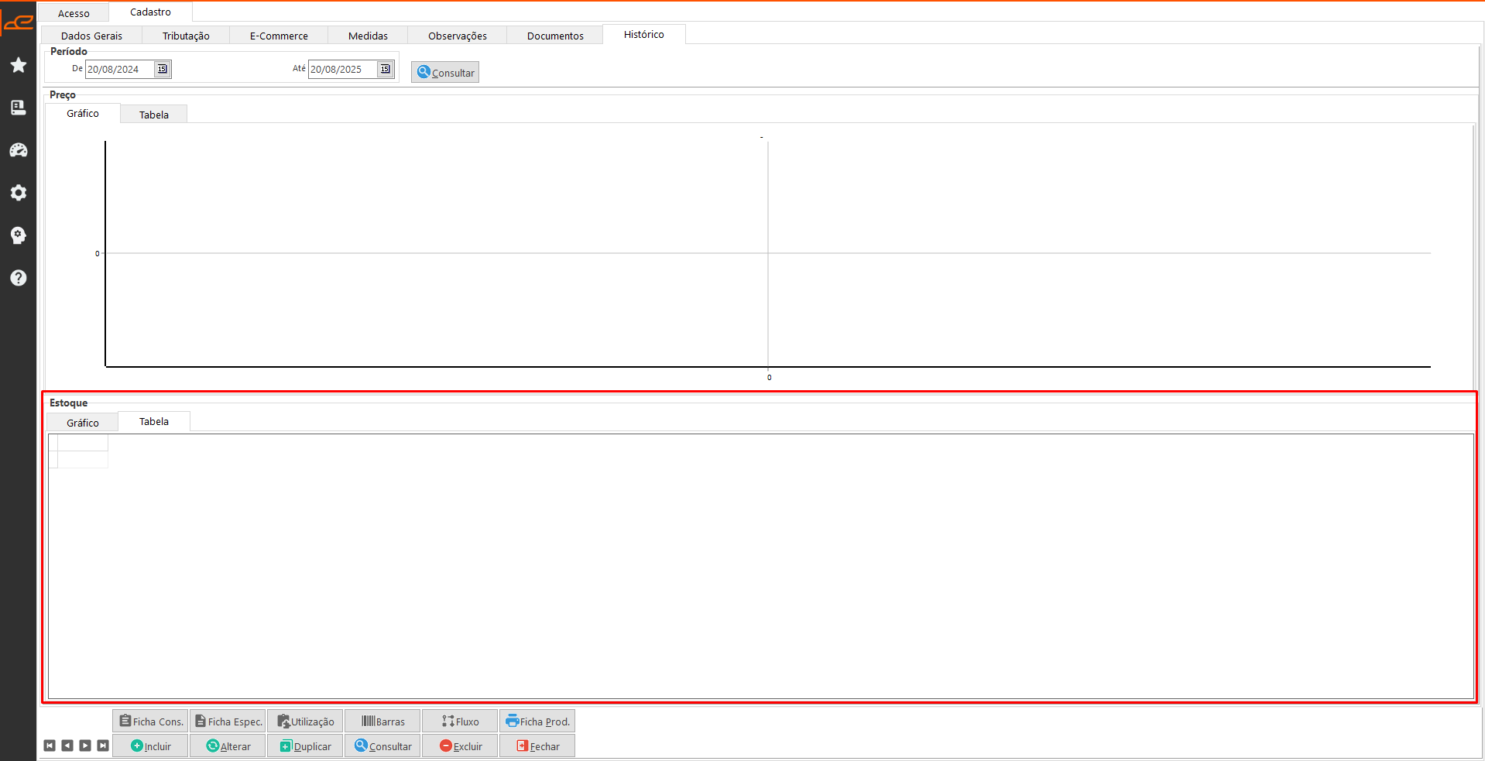Open the Dados Gerais tab

tap(91, 36)
